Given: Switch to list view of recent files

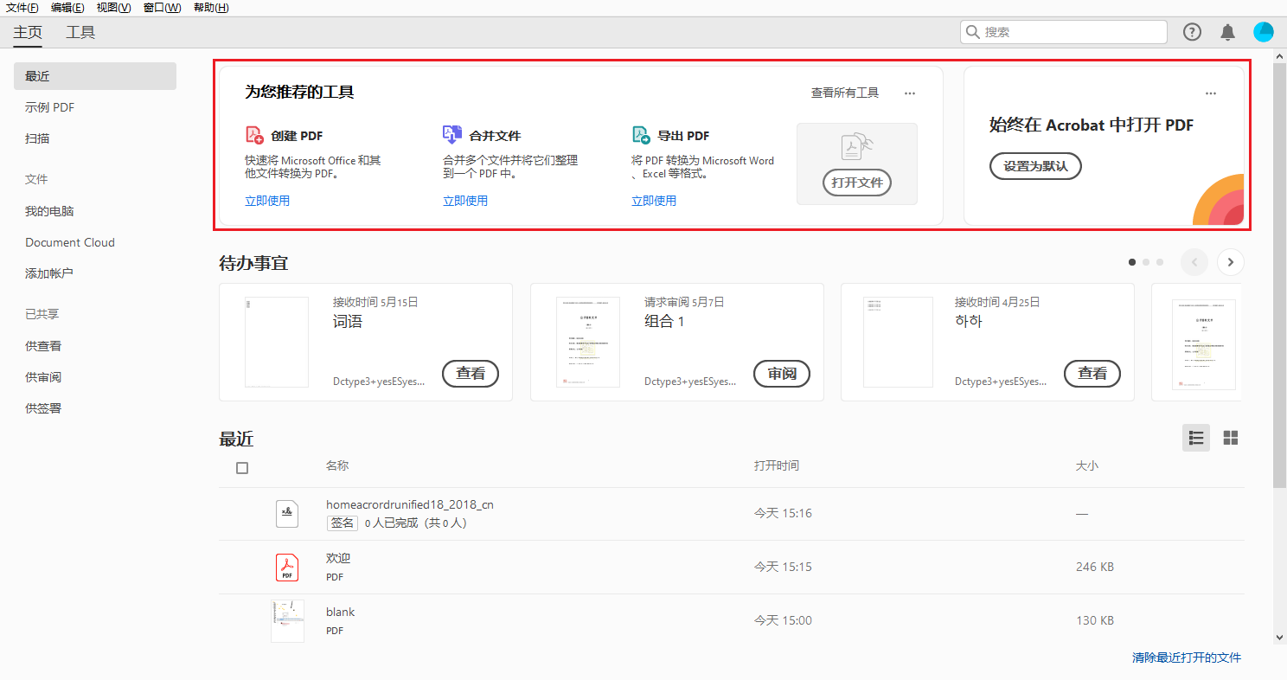Looking at the screenshot, I should (1196, 438).
